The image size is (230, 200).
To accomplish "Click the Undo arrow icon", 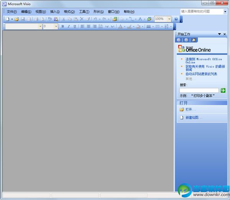I will coord(95,19).
